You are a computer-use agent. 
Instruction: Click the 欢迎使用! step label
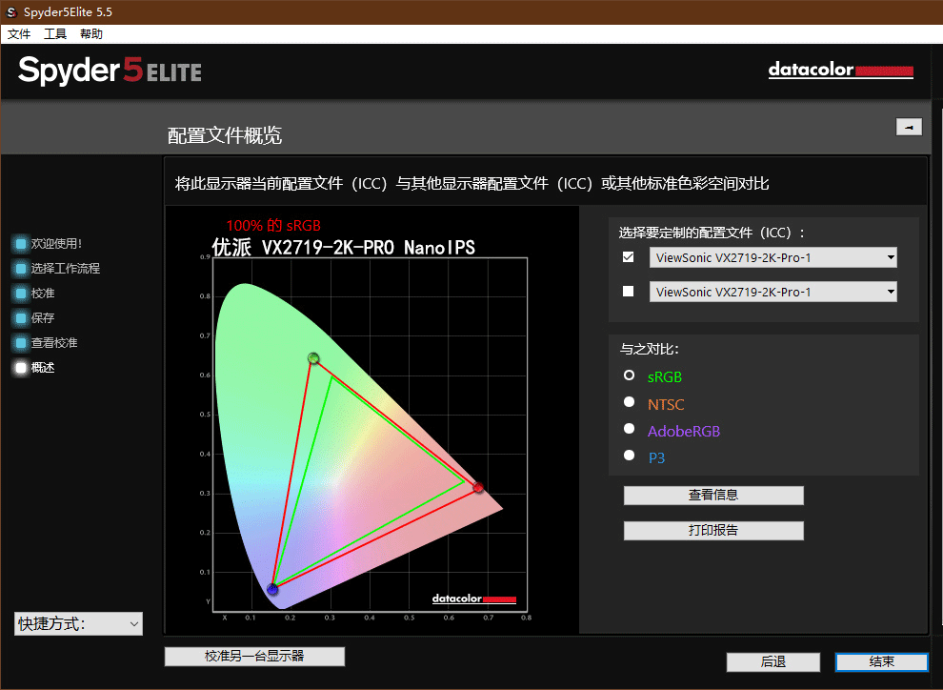coord(56,244)
